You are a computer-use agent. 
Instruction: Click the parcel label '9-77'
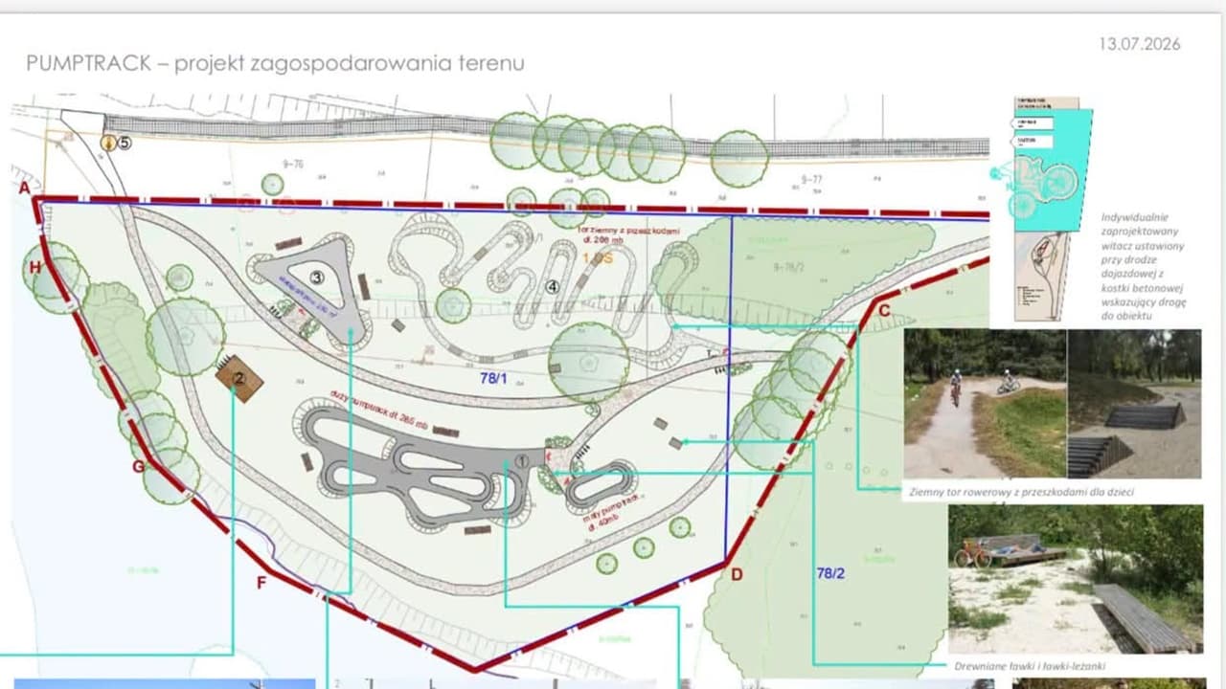[811, 180]
